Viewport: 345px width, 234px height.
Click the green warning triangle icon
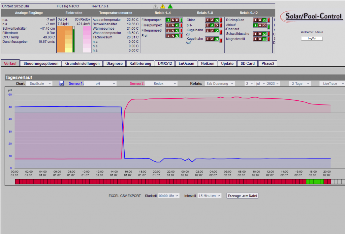pyautogui.click(x=170, y=6)
